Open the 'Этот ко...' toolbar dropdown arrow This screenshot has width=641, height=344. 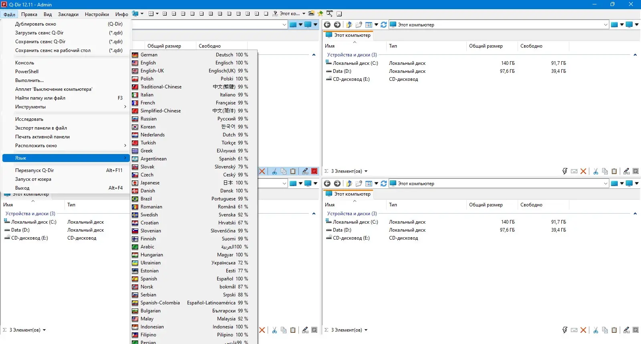(x=304, y=14)
